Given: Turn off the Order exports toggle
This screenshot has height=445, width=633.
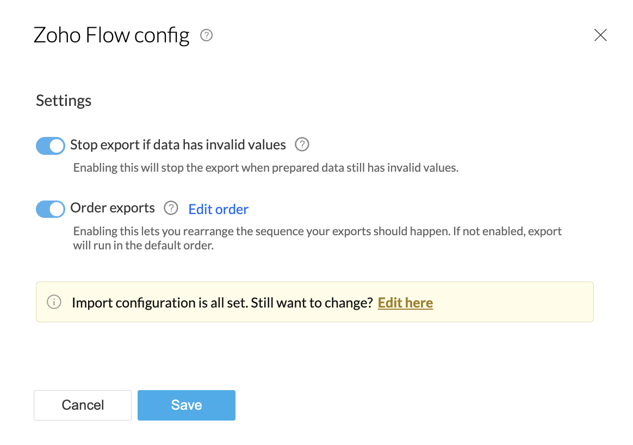Looking at the screenshot, I should [51, 209].
